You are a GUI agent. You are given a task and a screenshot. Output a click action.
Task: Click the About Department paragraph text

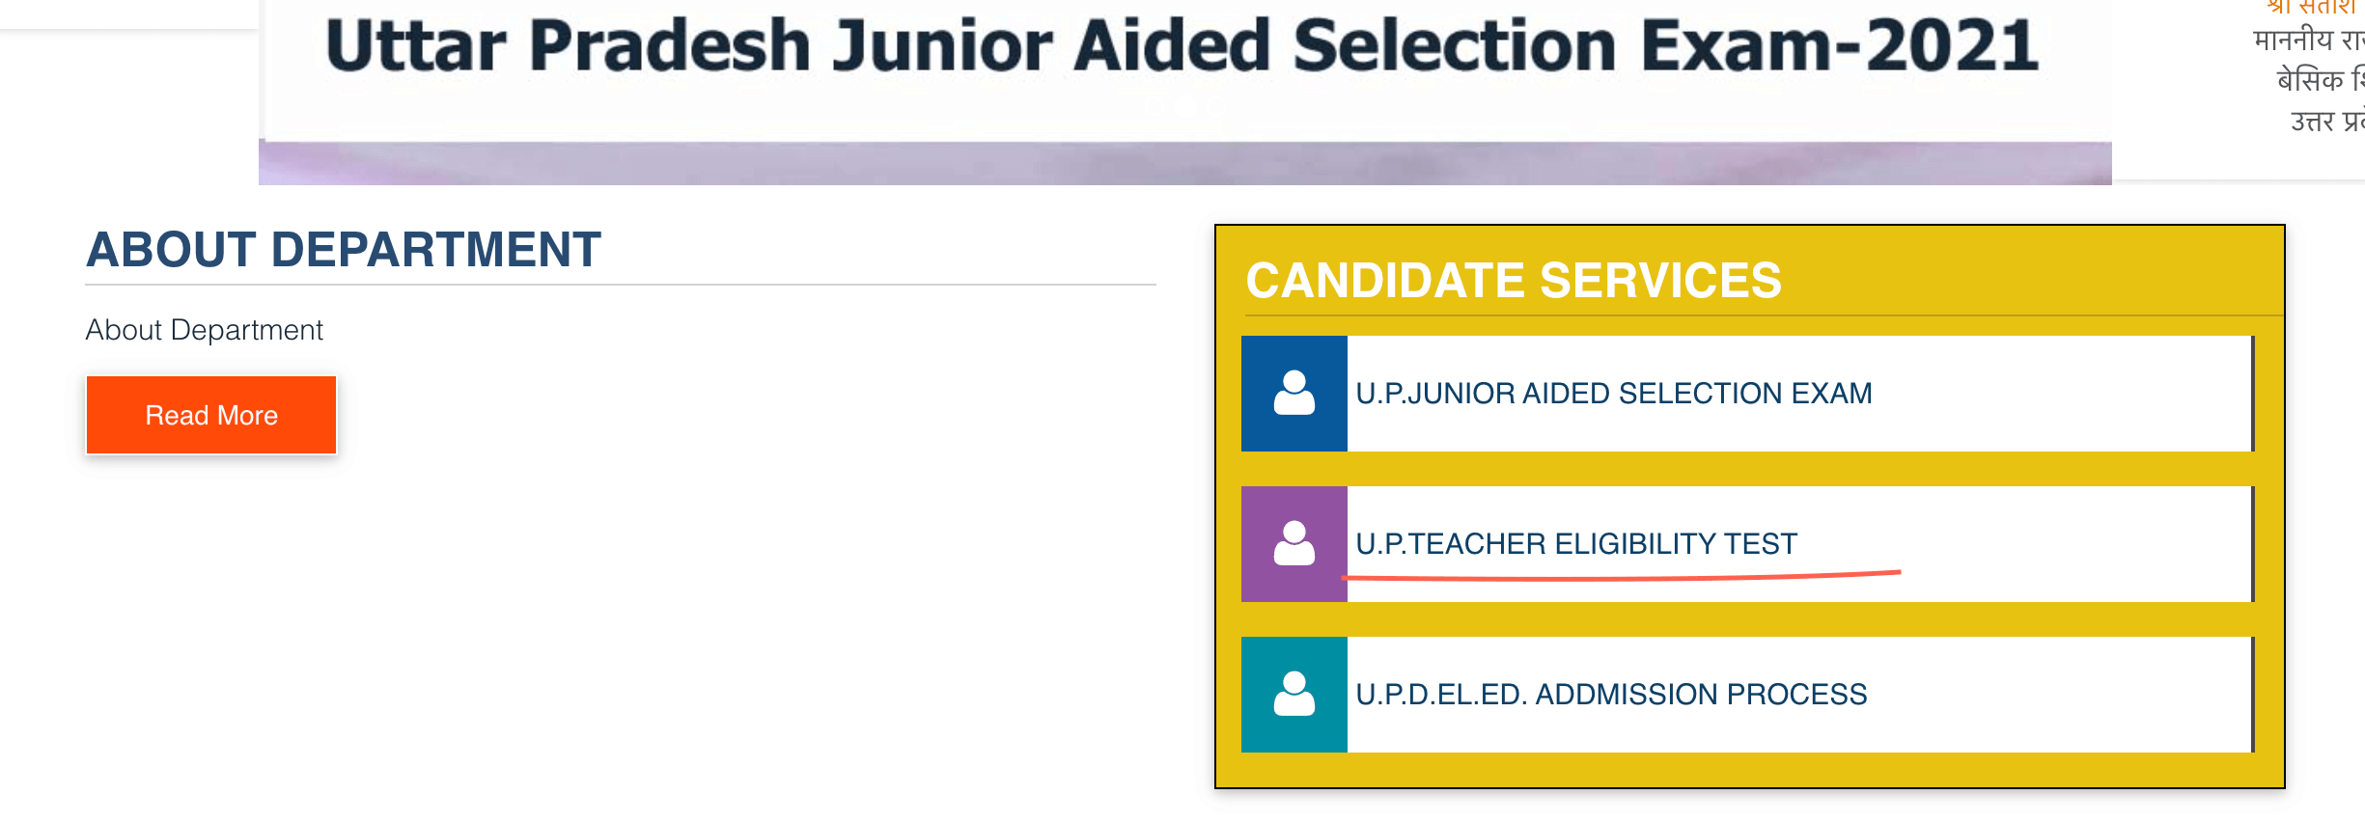click(x=205, y=330)
